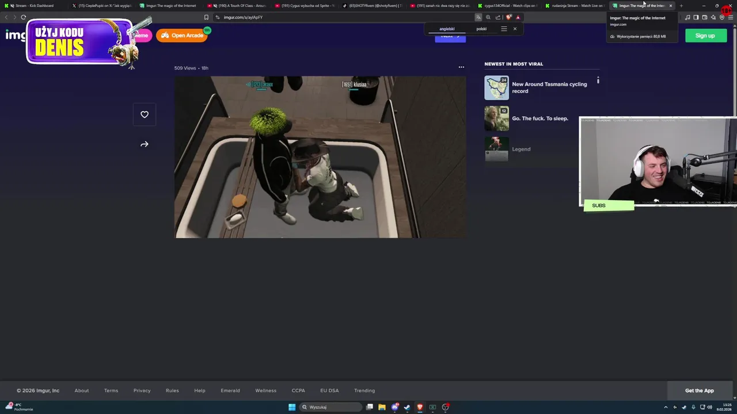This screenshot has height=414, width=737.
Task: Open the Brave Wallet icon
Action: [x=705, y=17]
